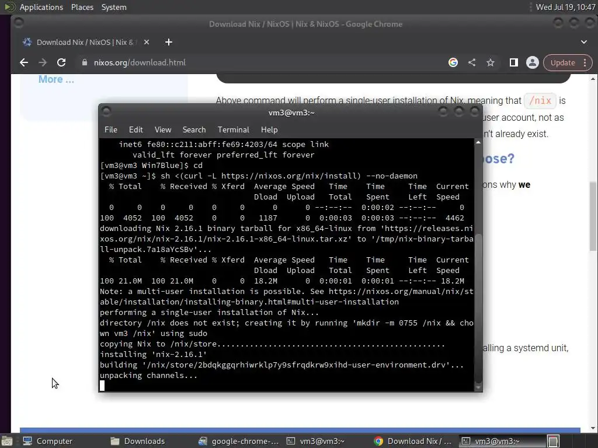
Task: Click the terminal window menu button at left
Action: (106, 111)
